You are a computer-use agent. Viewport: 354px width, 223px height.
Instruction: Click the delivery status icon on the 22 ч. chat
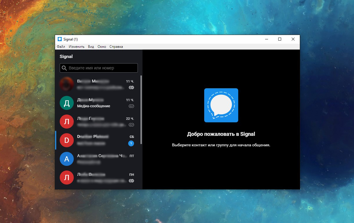131,125
